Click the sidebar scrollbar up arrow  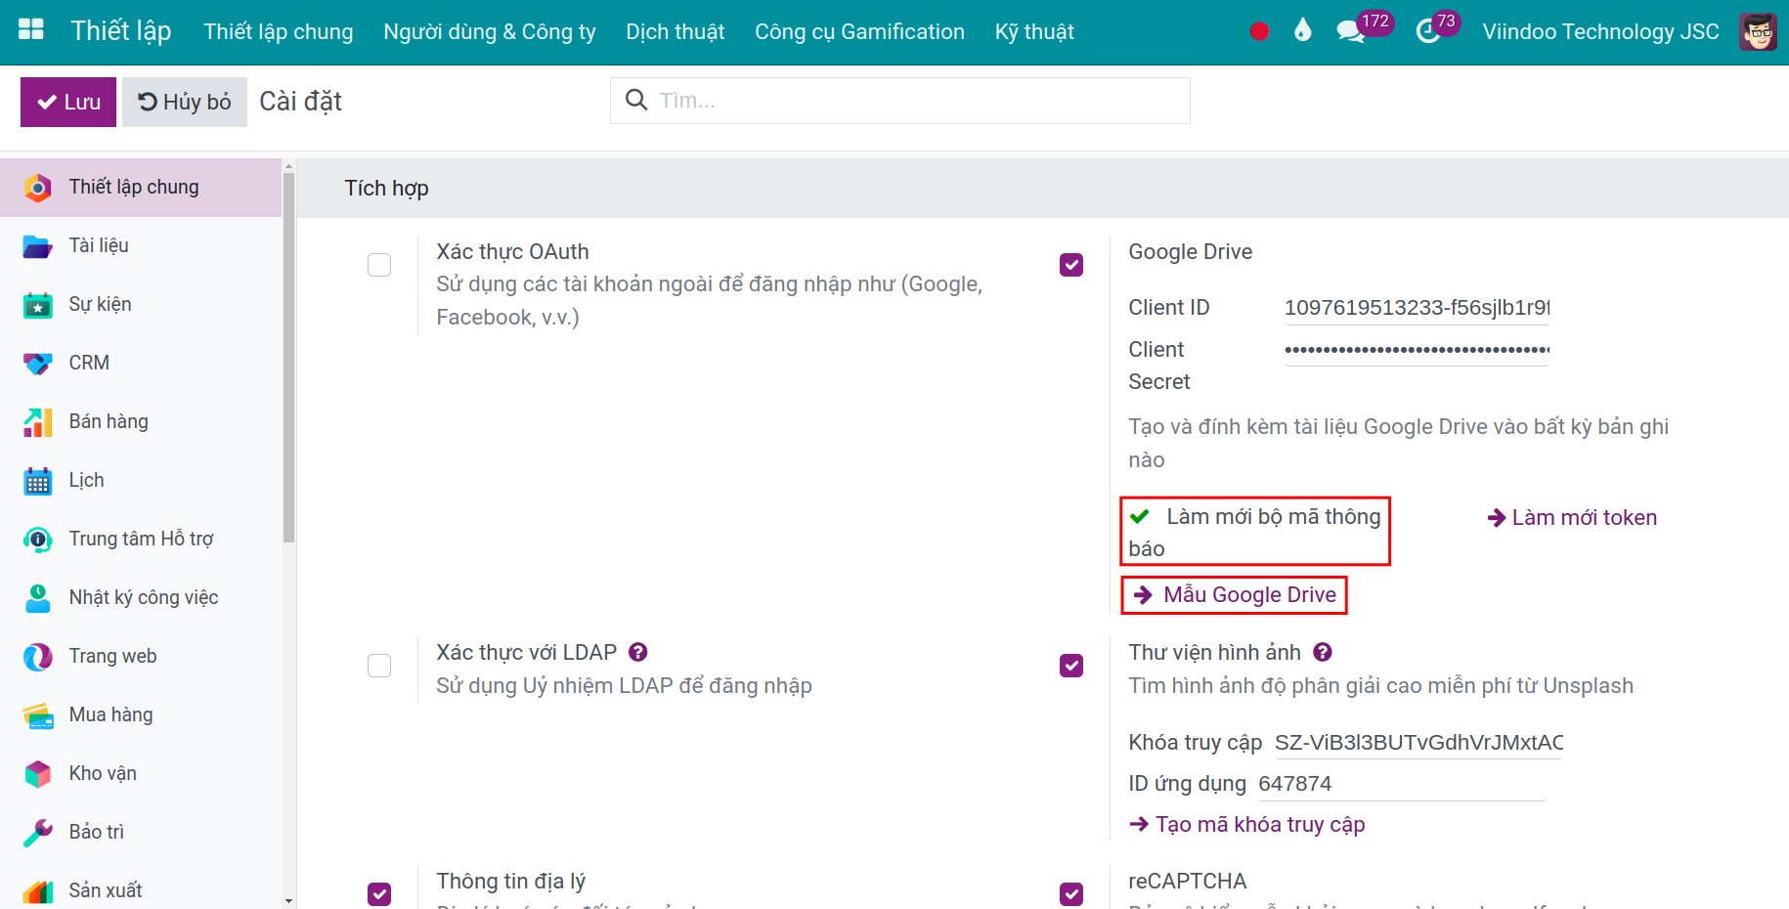[288, 167]
